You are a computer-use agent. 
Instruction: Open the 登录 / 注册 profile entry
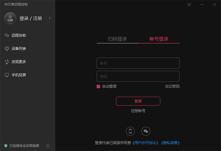pos(31,18)
